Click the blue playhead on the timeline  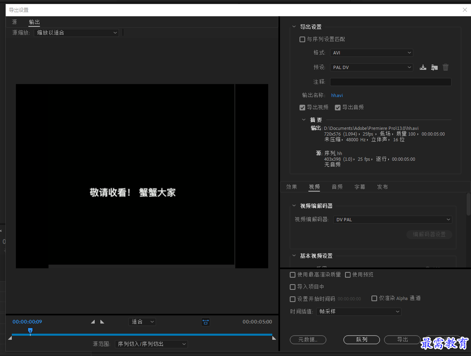pos(30,331)
